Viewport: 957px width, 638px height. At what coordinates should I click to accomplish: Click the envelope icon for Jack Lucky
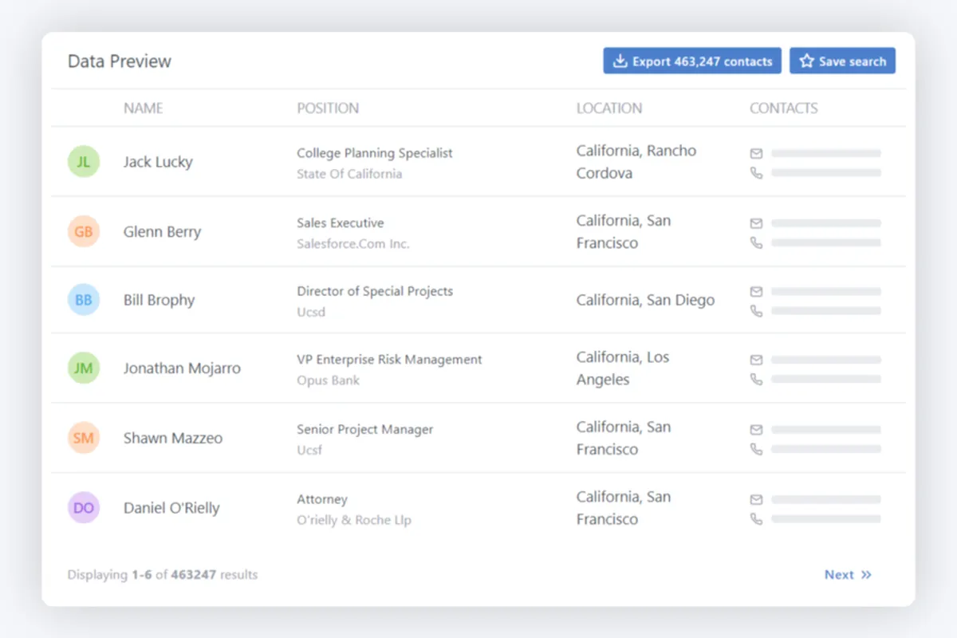click(756, 153)
